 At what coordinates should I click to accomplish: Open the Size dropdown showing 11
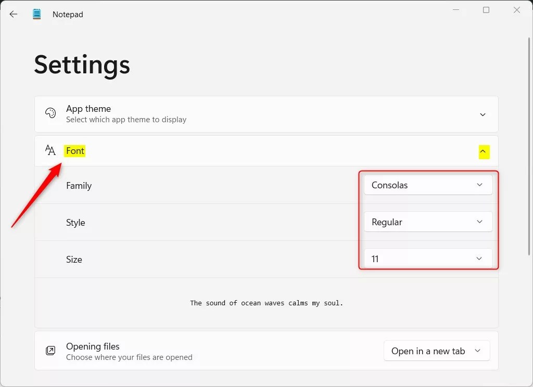point(428,259)
